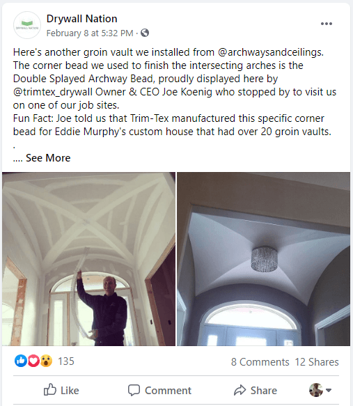Click the blue thumbs-up reaction icon

coord(21,361)
